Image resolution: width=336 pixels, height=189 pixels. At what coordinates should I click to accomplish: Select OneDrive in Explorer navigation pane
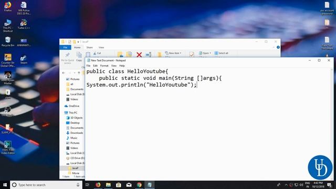pyautogui.click(x=72, y=106)
